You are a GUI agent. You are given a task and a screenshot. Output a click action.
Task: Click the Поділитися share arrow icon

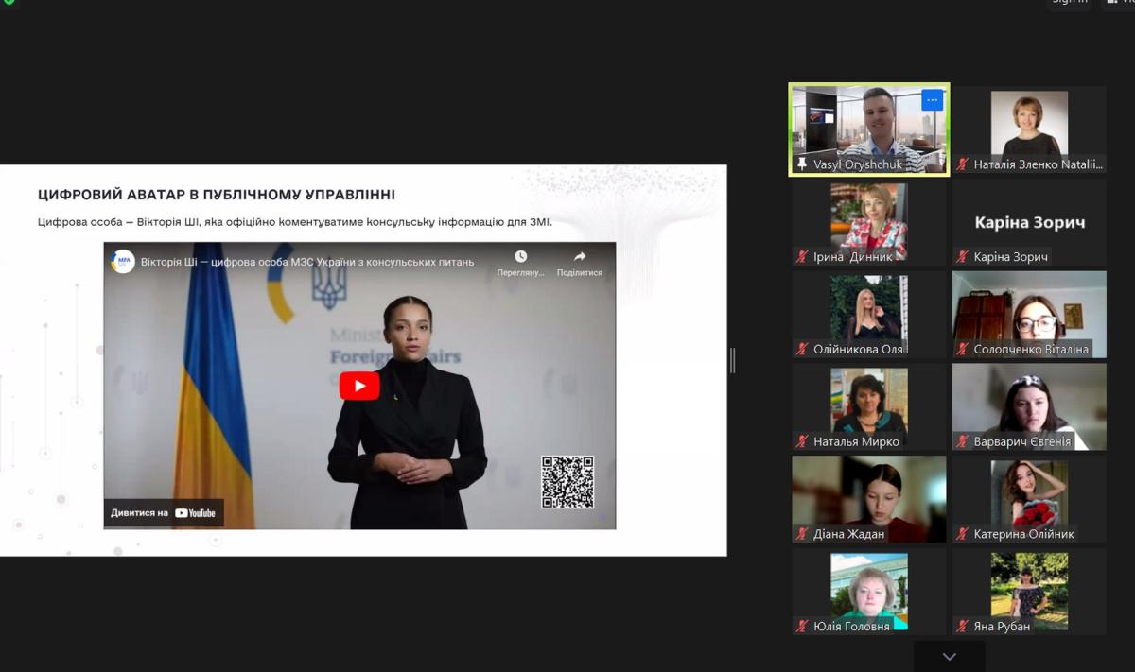pos(580,256)
